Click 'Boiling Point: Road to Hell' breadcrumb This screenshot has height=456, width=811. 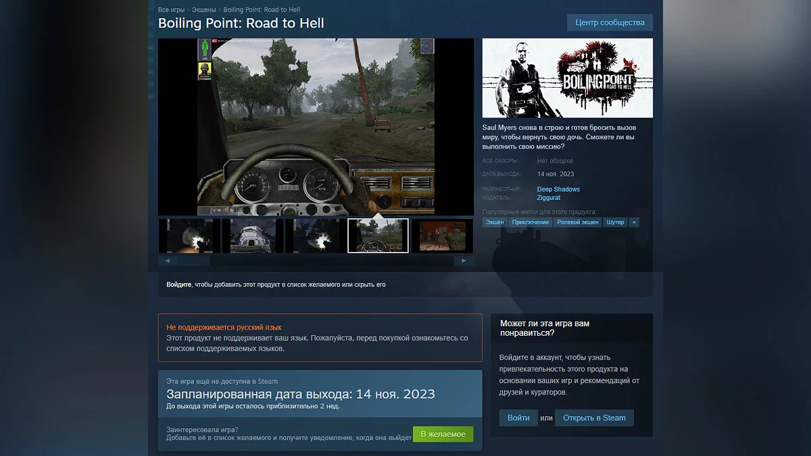click(x=262, y=10)
